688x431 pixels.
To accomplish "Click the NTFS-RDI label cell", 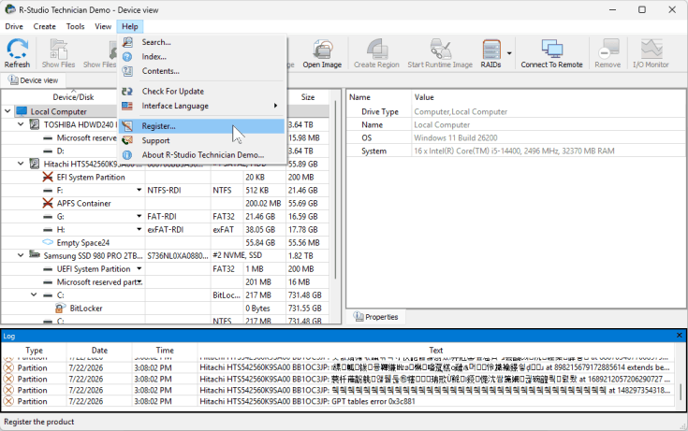I will [178, 190].
